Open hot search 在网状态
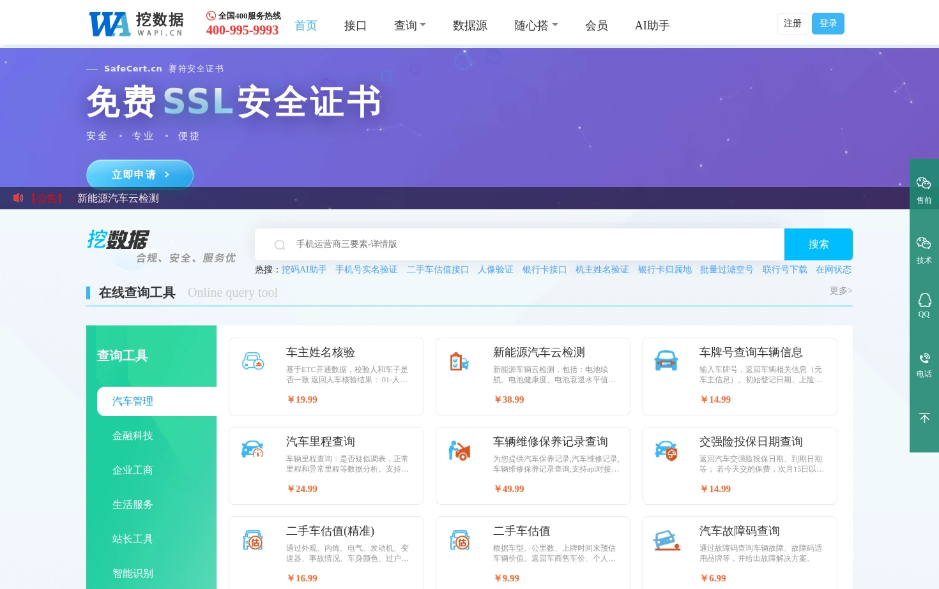The image size is (939, 589). click(834, 270)
